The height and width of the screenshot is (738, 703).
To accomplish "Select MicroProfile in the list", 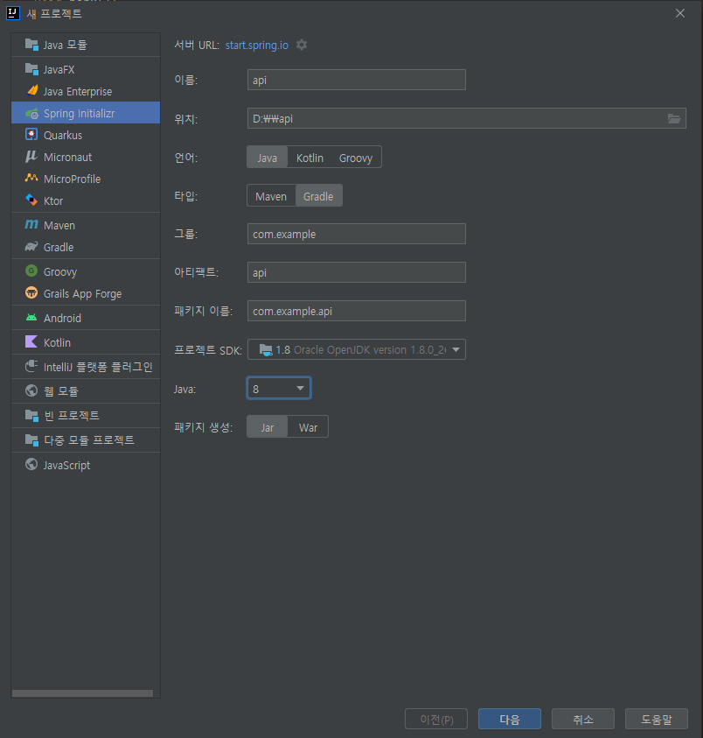I will (86, 179).
